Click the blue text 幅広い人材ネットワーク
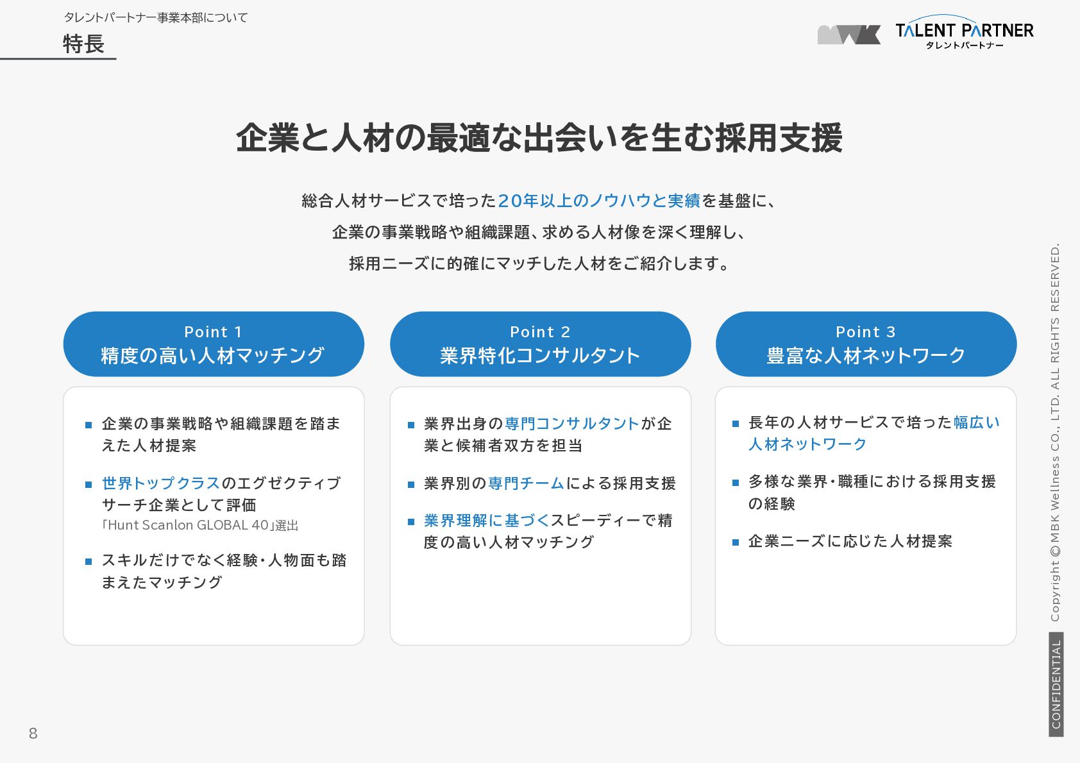Viewport: 1080px width, 763px height. pyautogui.click(x=874, y=433)
